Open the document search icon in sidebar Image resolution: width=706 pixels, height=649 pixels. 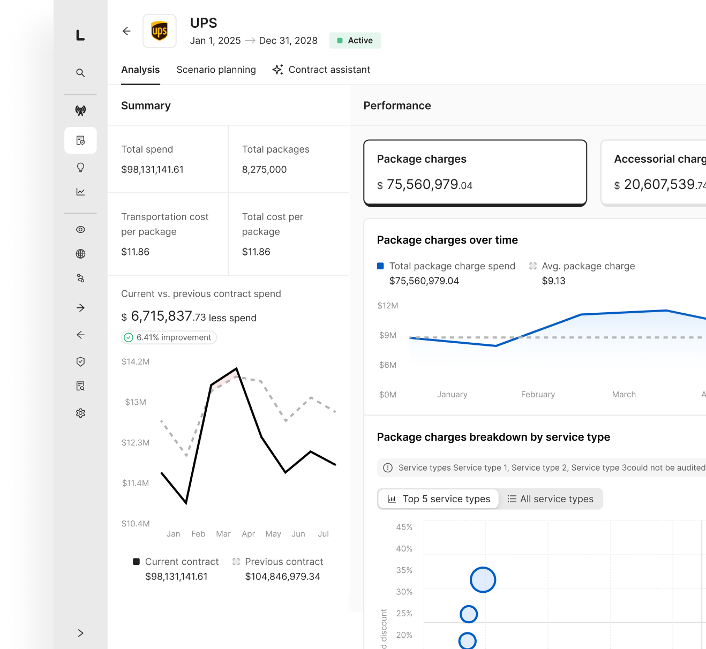(x=80, y=386)
